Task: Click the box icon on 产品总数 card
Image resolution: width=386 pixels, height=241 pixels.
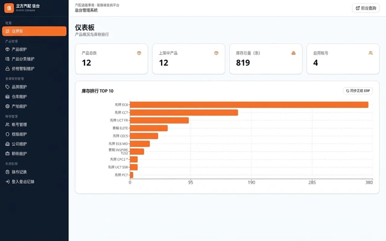Action: pyautogui.click(x=139, y=53)
